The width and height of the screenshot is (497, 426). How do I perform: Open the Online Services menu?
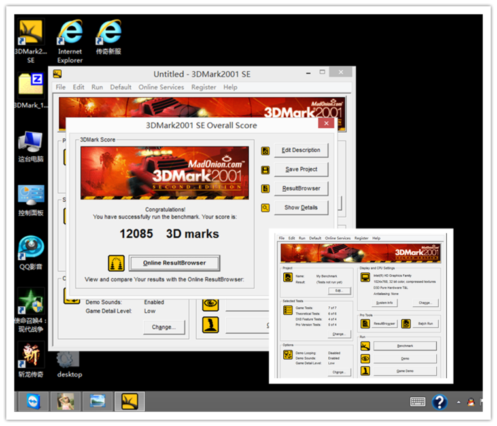161,87
